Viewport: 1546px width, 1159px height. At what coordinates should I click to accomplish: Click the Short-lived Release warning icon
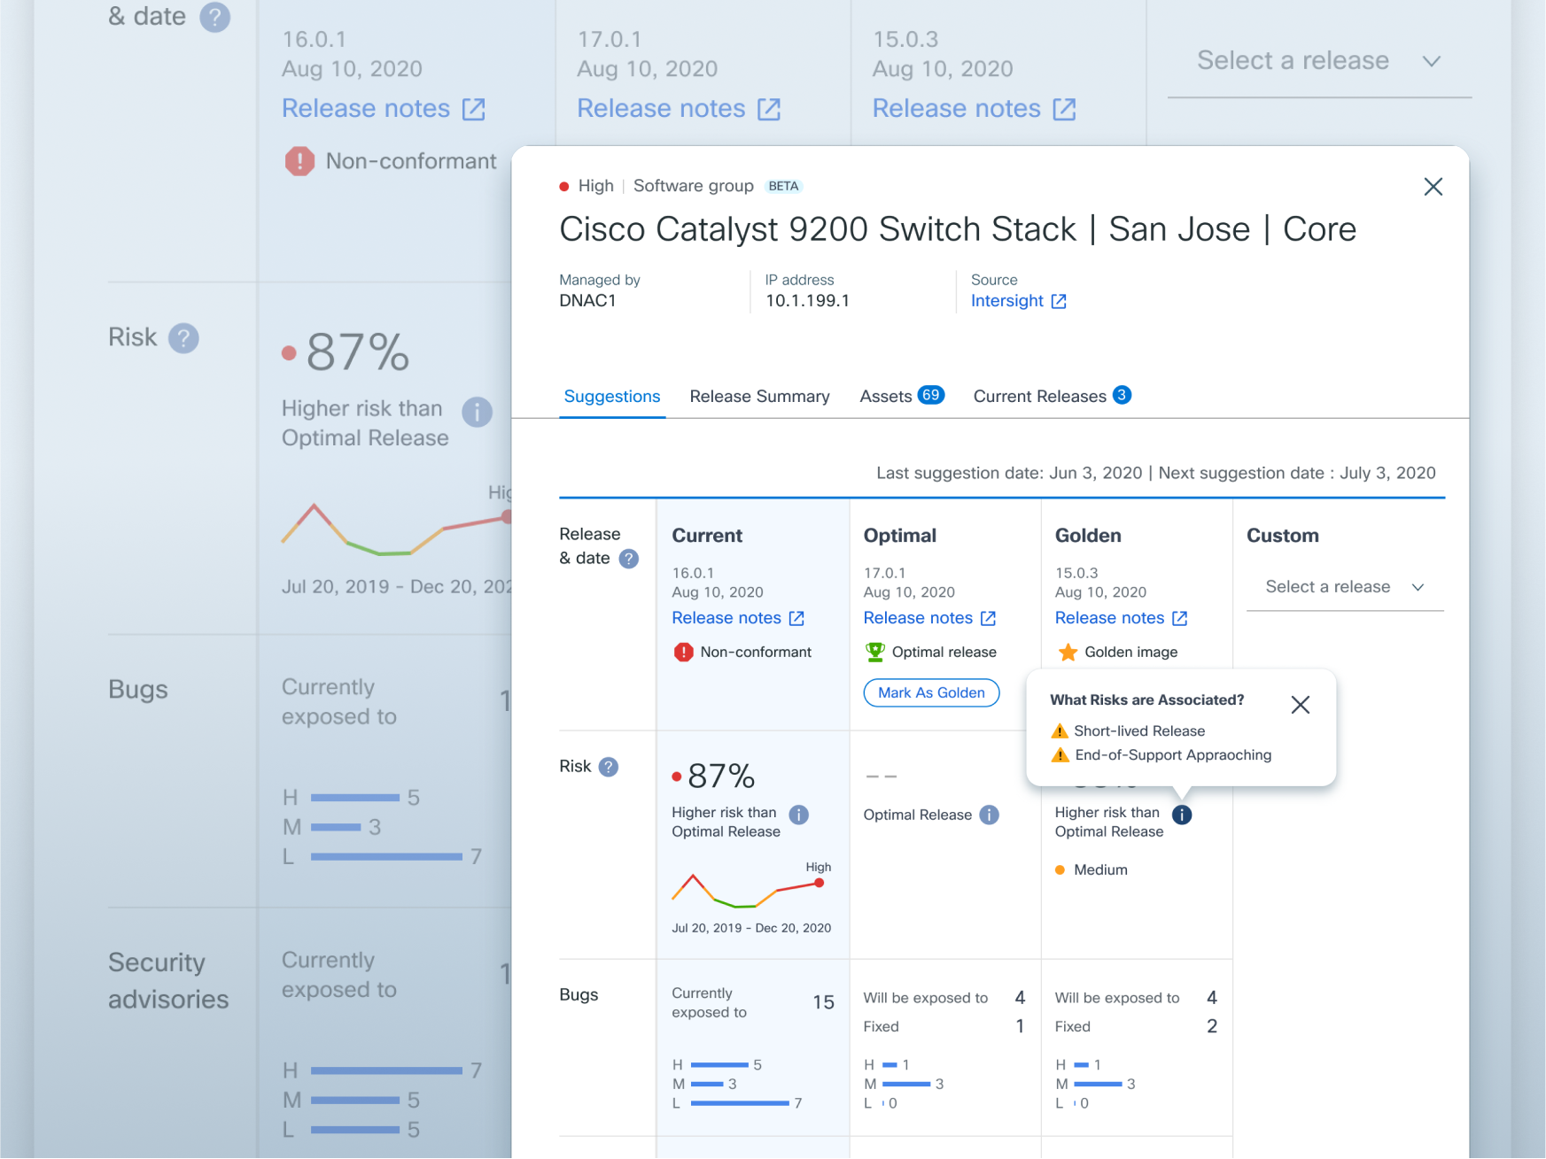click(1060, 730)
